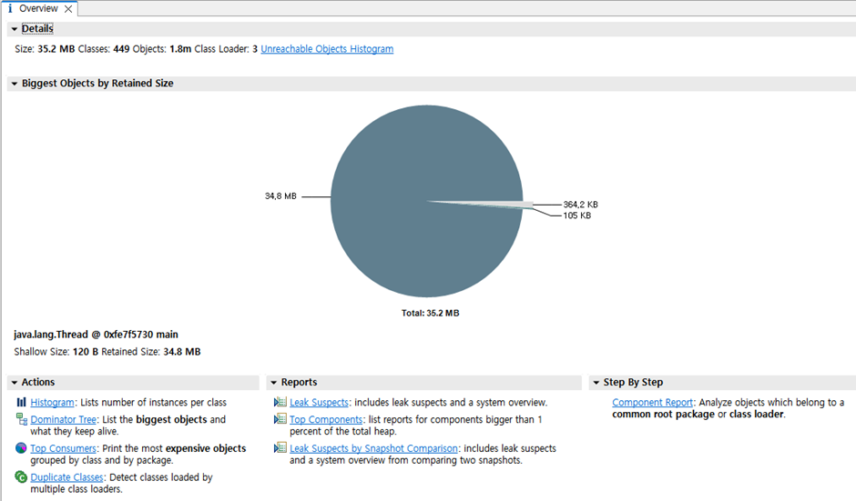Image resolution: width=856 pixels, height=501 pixels.
Task: Click the Top Consumers pie icon
Action: tap(21, 448)
